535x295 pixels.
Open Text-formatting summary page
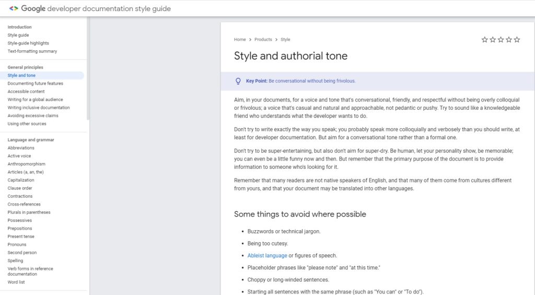32,51
